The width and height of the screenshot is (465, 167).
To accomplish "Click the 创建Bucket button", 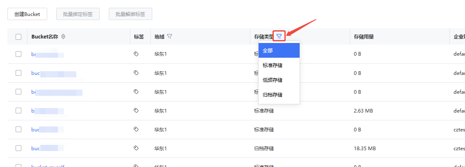I will 27,14.
